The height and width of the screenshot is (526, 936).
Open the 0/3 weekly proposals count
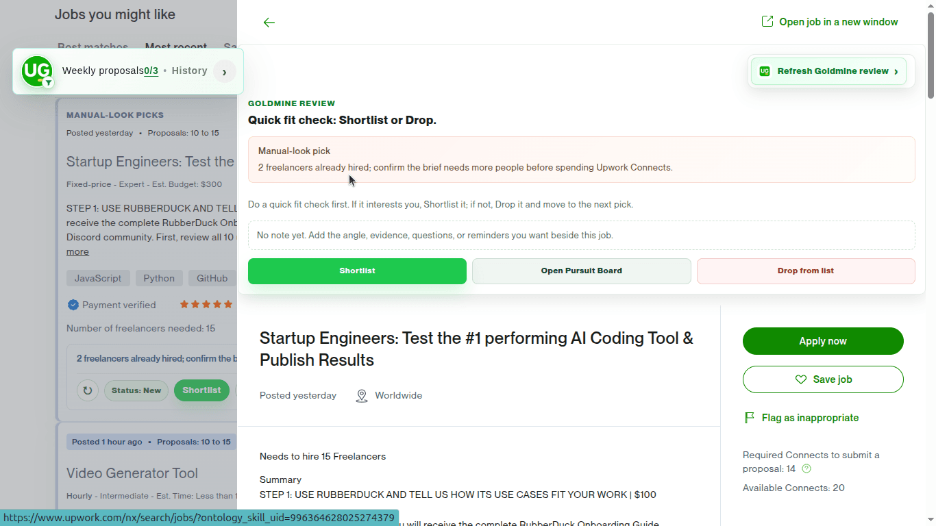[x=151, y=71]
